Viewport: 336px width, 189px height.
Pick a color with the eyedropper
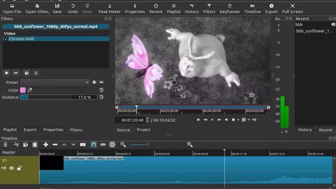point(30,90)
